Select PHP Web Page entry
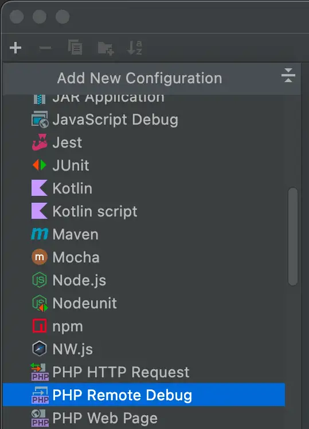This screenshot has height=429, width=309. 144,418
